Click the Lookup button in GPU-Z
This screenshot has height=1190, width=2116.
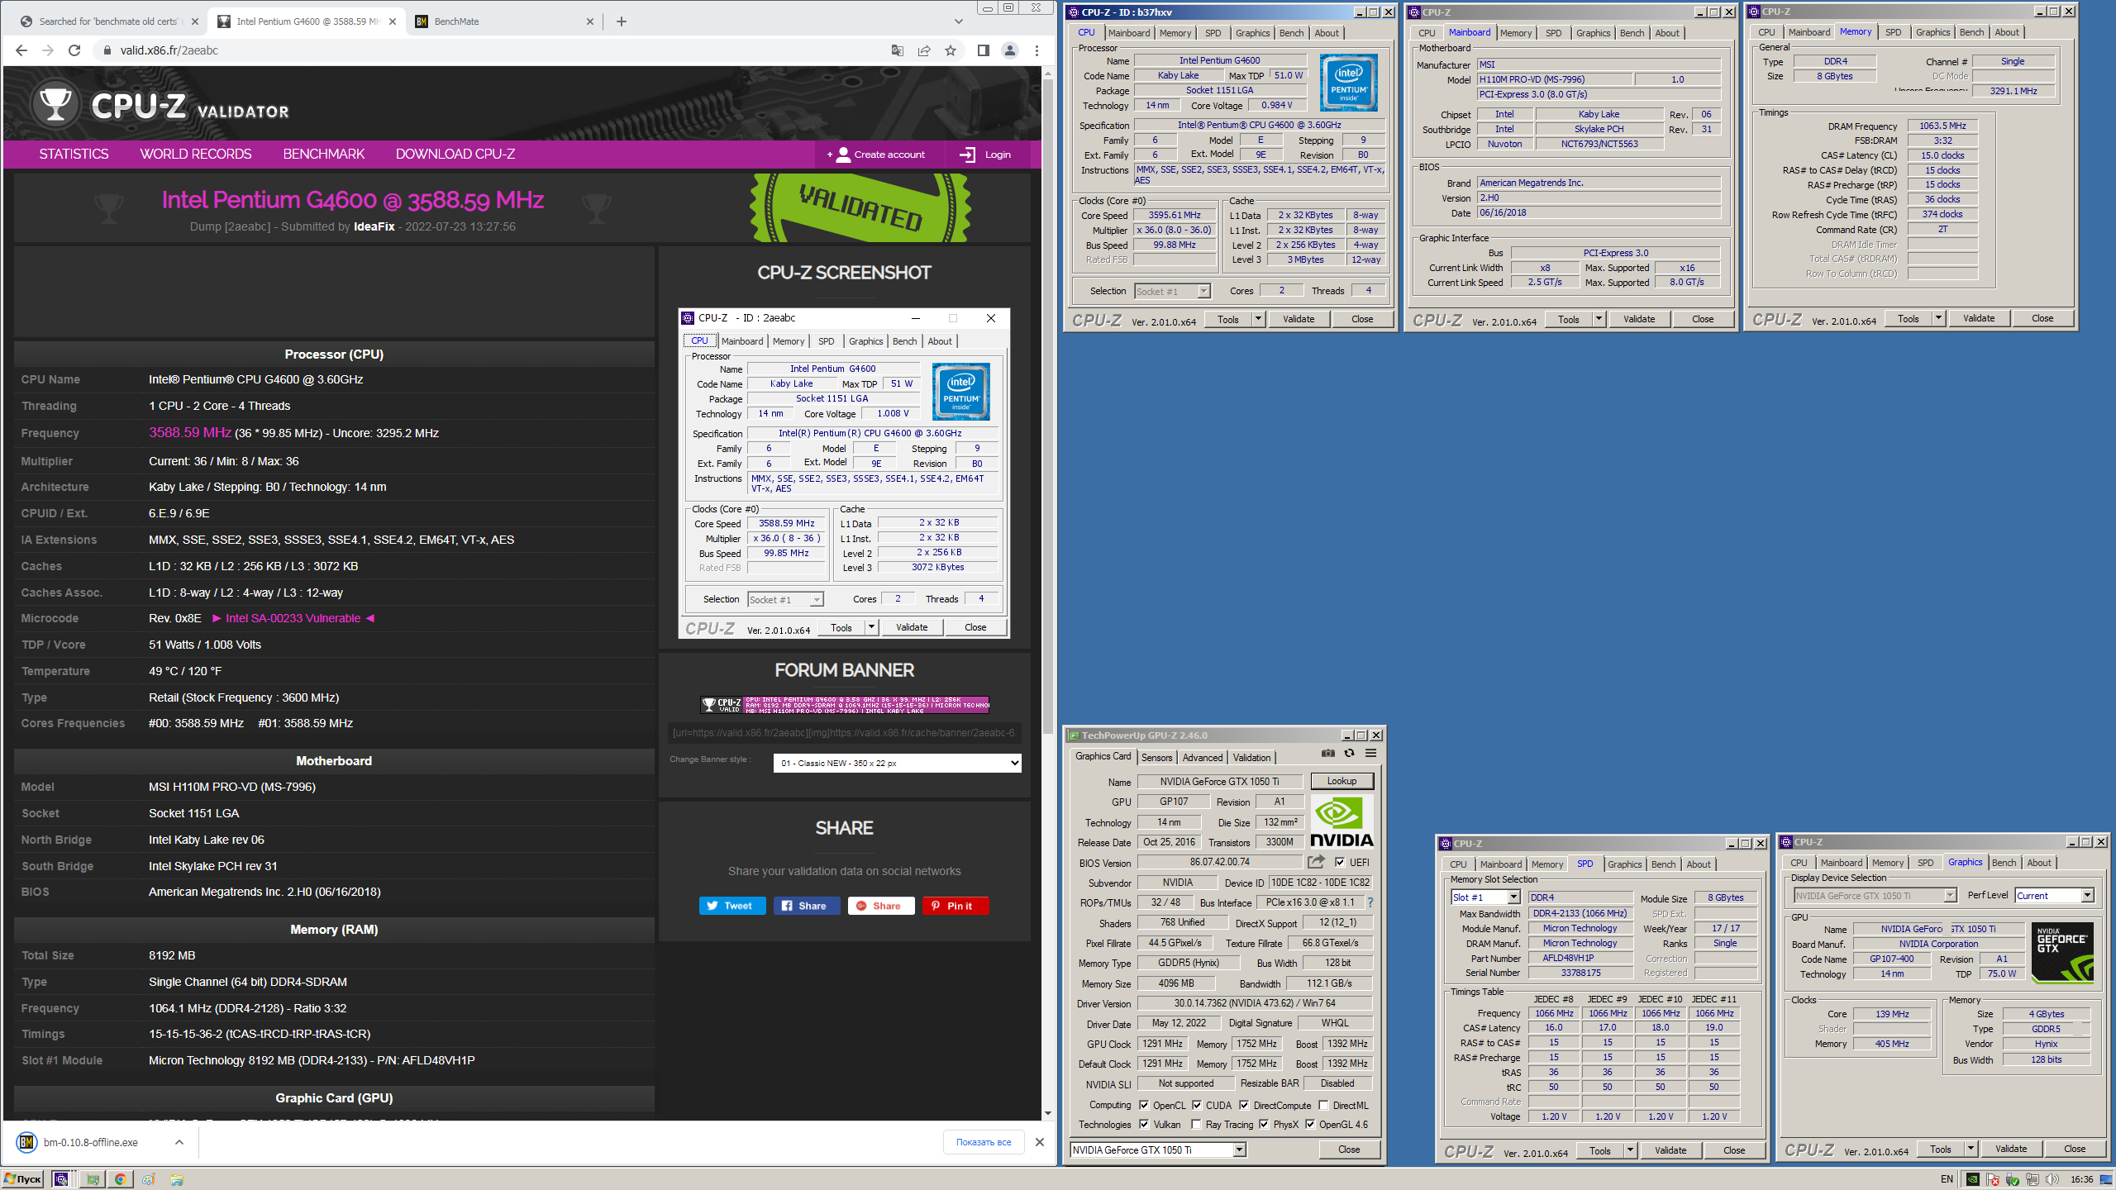1342,781
